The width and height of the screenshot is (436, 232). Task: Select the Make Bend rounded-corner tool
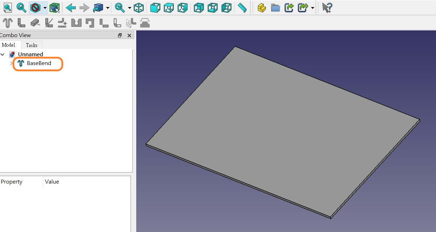[x=117, y=23]
